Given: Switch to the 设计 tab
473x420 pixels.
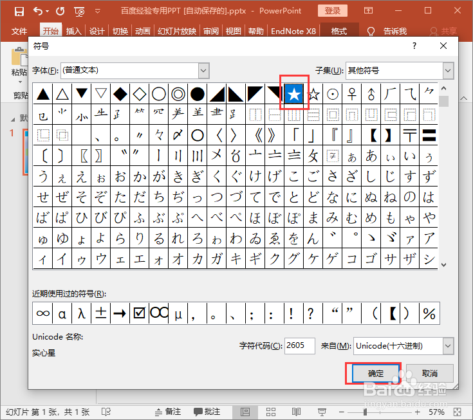Looking at the screenshot, I should (97, 31).
